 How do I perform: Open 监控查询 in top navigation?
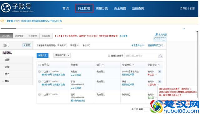[138, 8]
